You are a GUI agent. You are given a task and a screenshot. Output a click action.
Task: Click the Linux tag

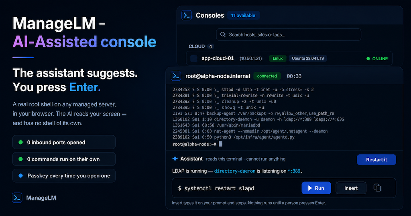(x=278, y=58)
